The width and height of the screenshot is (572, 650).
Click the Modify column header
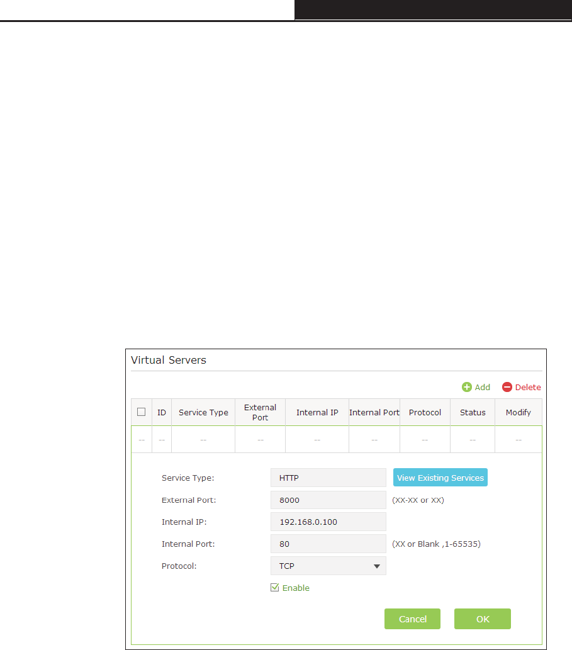[x=518, y=413]
